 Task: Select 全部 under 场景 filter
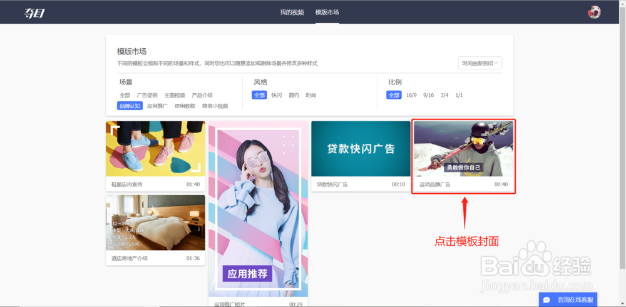point(125,95)
